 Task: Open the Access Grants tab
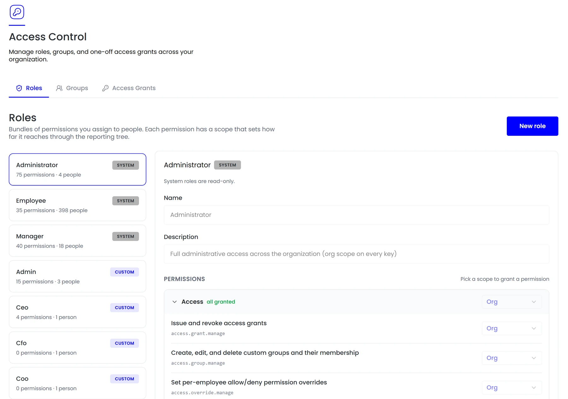pyautogui.click(x=129, y=88)
